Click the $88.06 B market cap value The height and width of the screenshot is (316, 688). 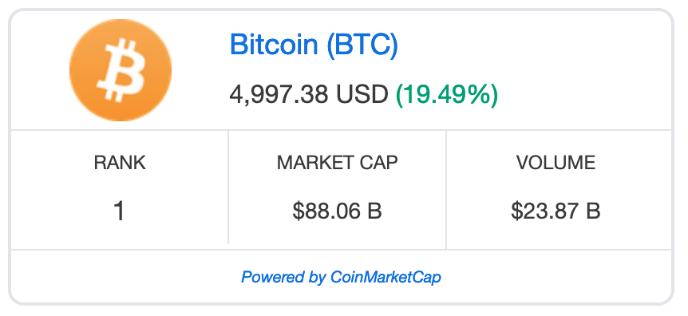click(x=338, y=211)
